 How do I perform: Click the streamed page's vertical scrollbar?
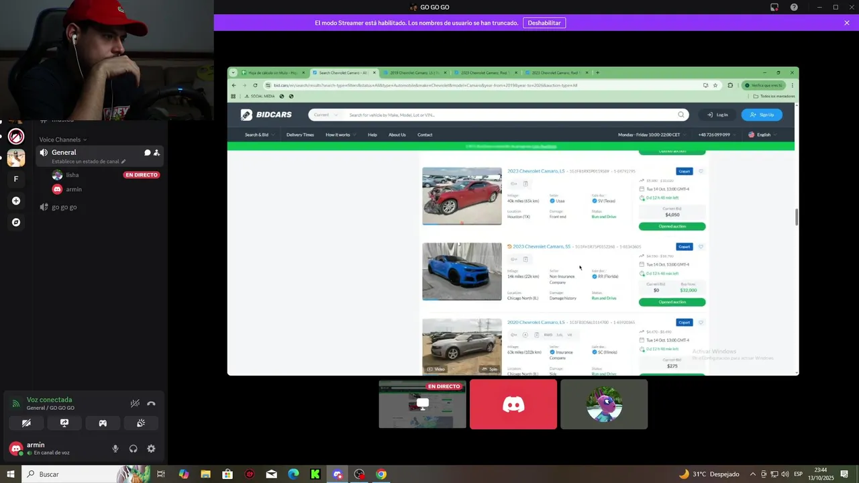click(x=797, y=217)
